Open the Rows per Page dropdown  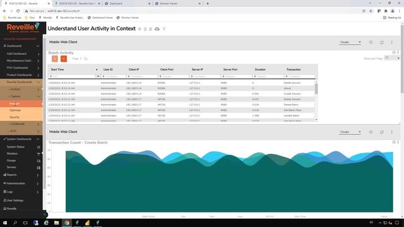tap(392, 58)
